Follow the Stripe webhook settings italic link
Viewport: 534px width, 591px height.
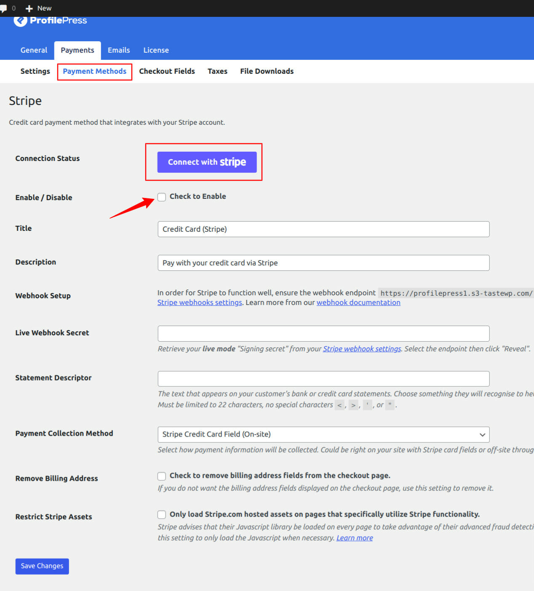point(362,349)
